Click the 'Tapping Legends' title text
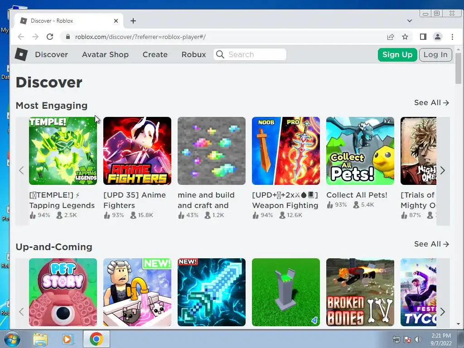This screenshot has width=464, height=348. click(62, 205)
